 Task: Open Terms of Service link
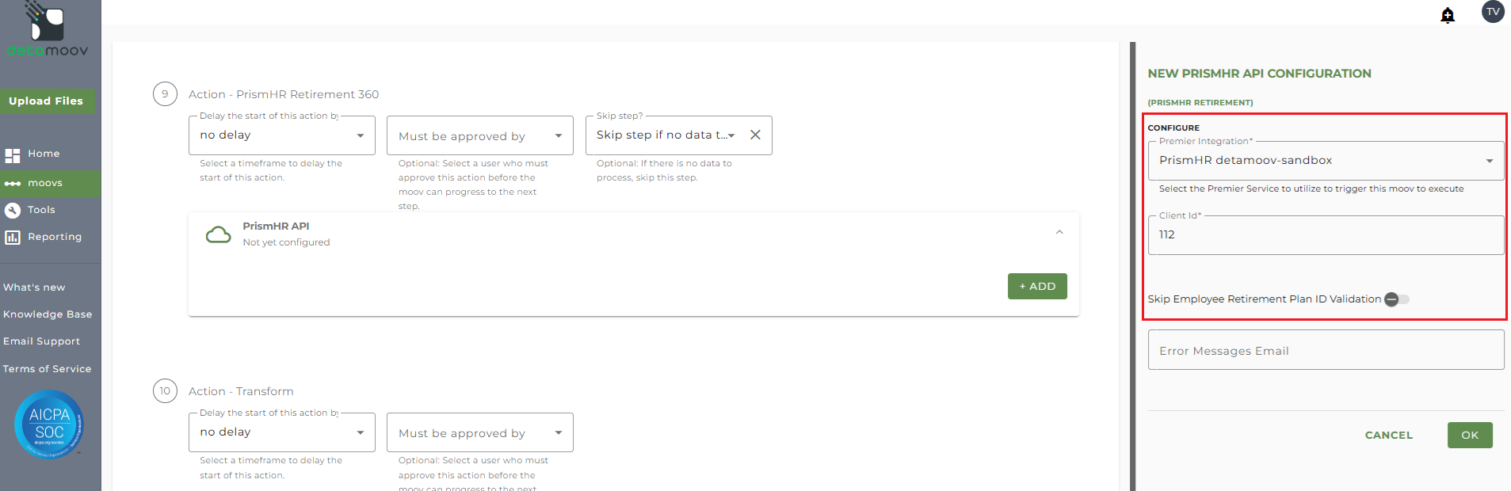pos(47,369)
